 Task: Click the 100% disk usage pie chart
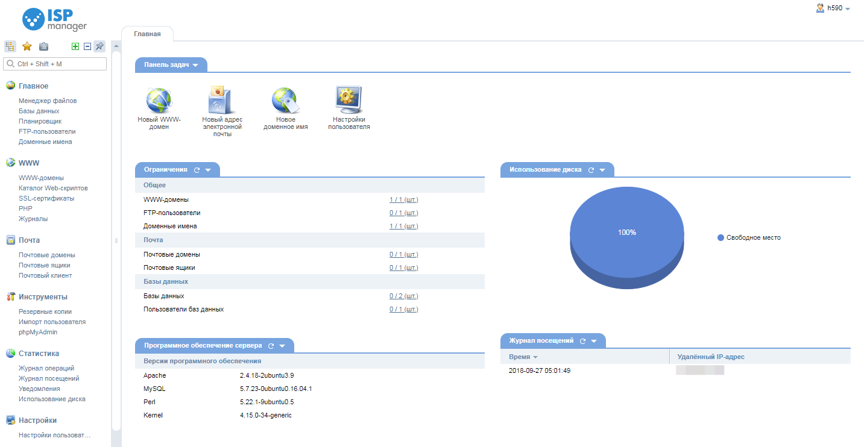point(627,239)
